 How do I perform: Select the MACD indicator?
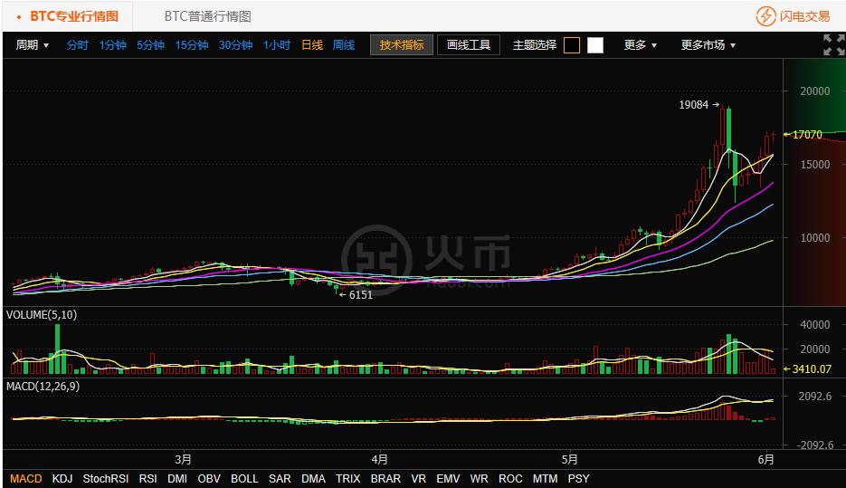tap(25, 478)
